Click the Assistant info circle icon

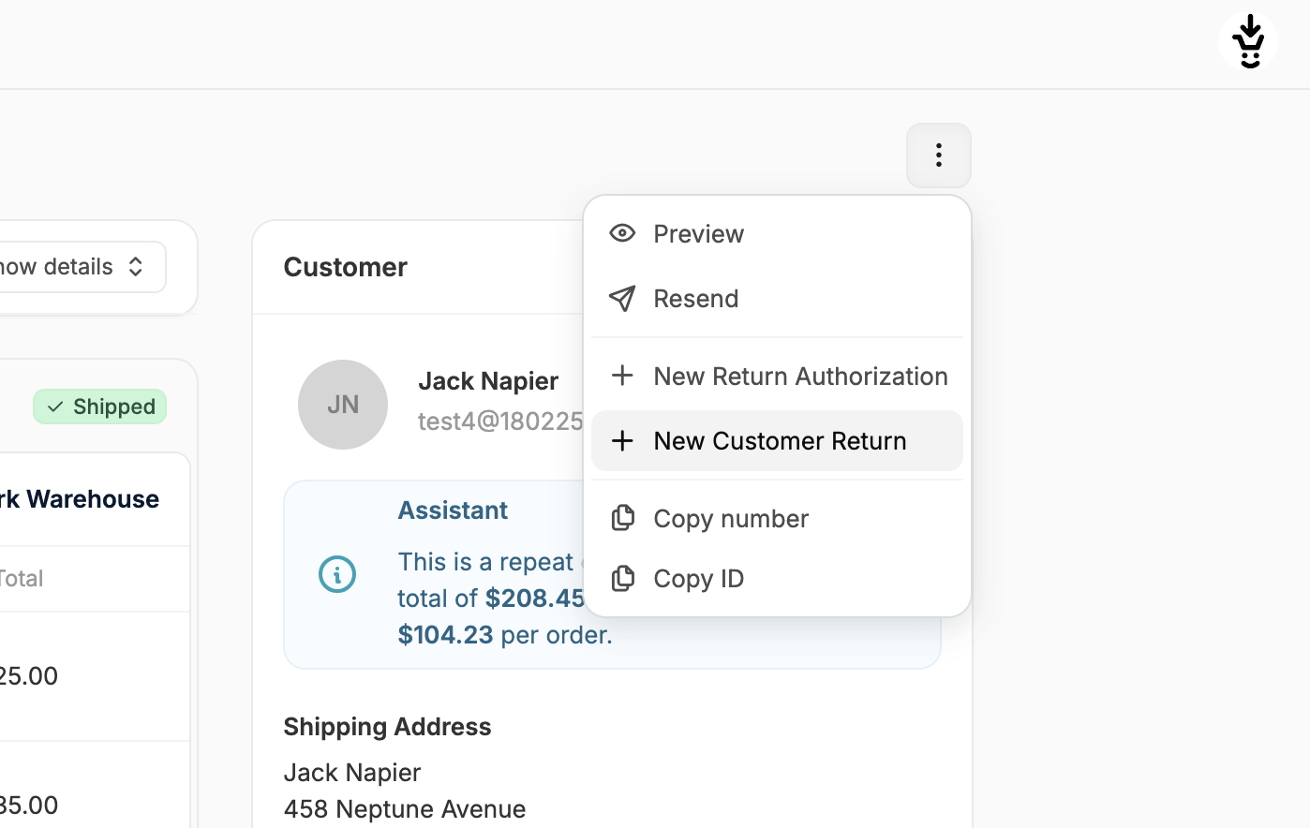337,574
